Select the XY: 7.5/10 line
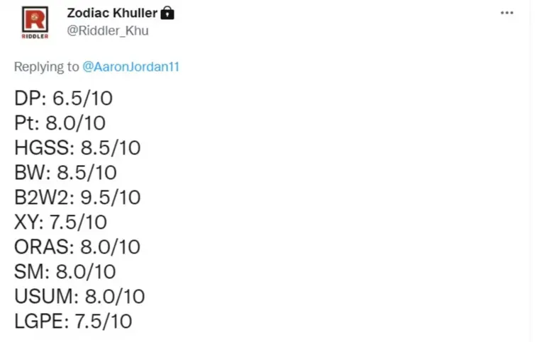Image resolution: width=556 pixels, height=342 pixels. click(x=60, y=222)
